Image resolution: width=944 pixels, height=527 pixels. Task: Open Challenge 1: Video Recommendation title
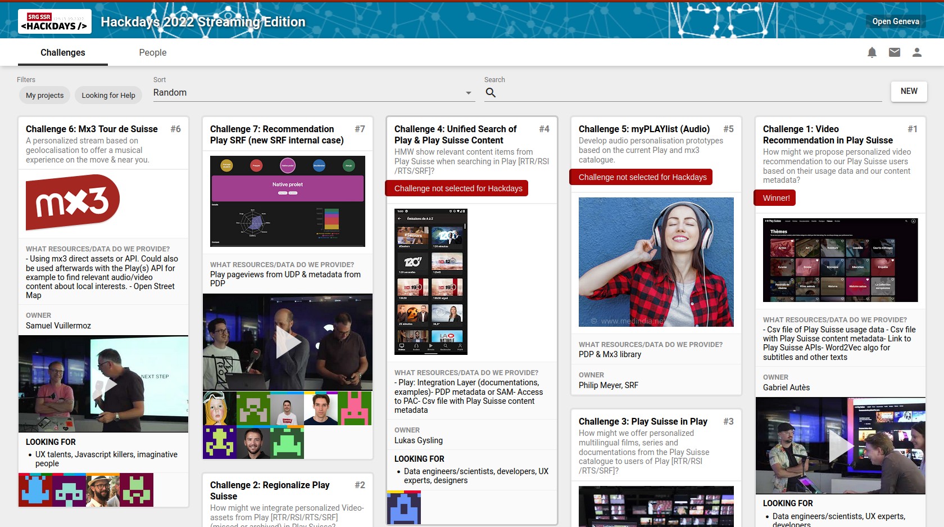pyautogui.click(x=828, y=134)
